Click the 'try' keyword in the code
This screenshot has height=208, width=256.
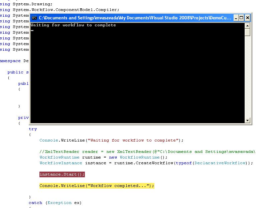(33, 129)
